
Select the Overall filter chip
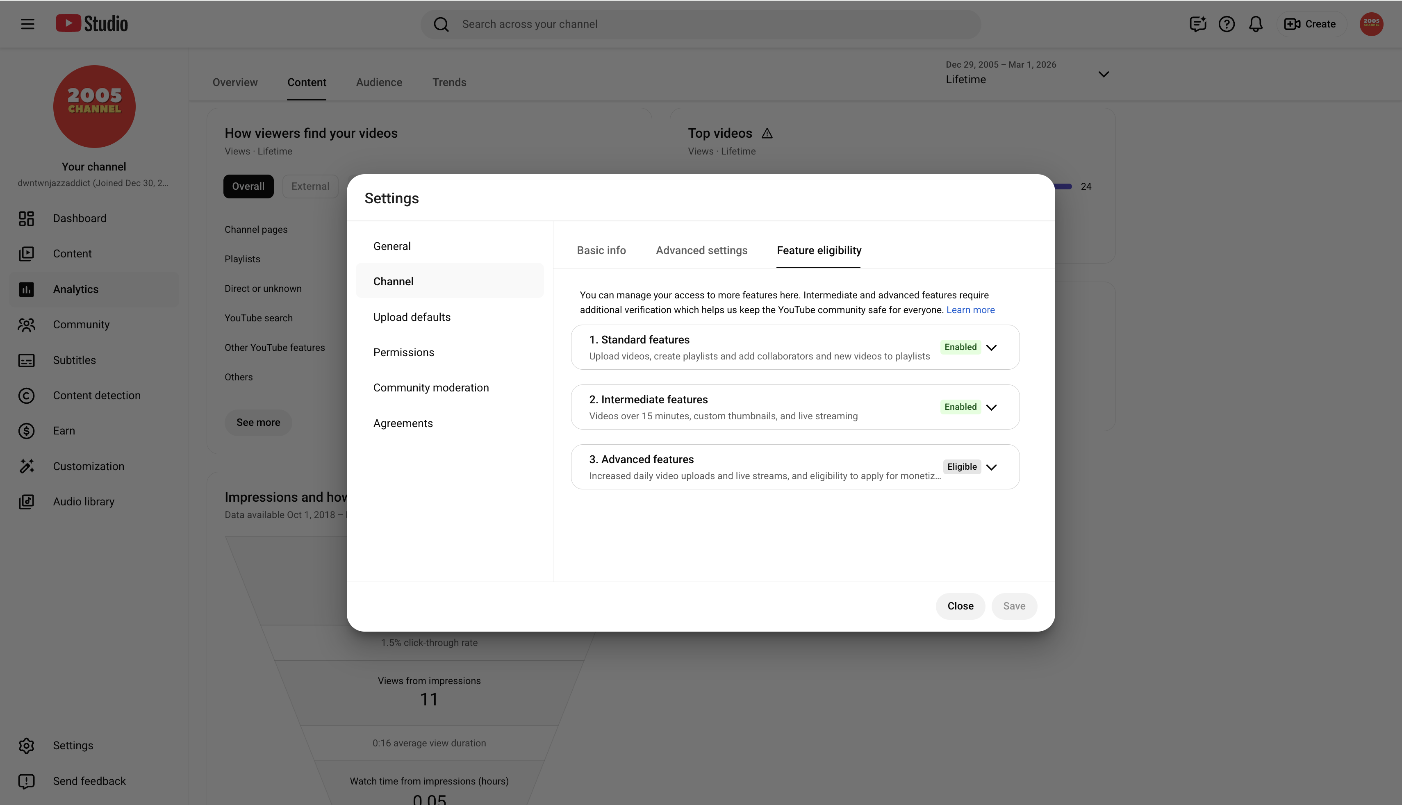248,186
